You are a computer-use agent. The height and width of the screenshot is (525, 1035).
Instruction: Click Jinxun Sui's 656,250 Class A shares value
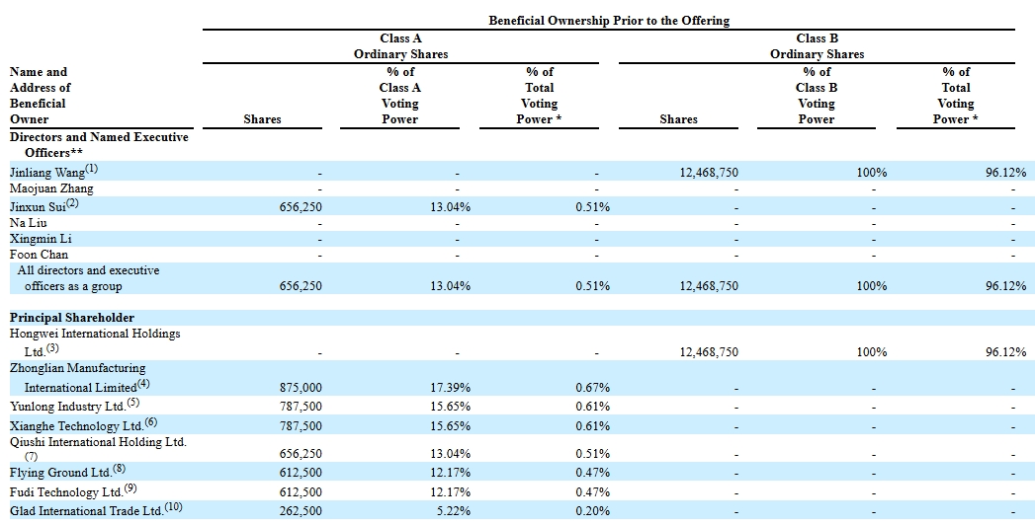[301, 207]
